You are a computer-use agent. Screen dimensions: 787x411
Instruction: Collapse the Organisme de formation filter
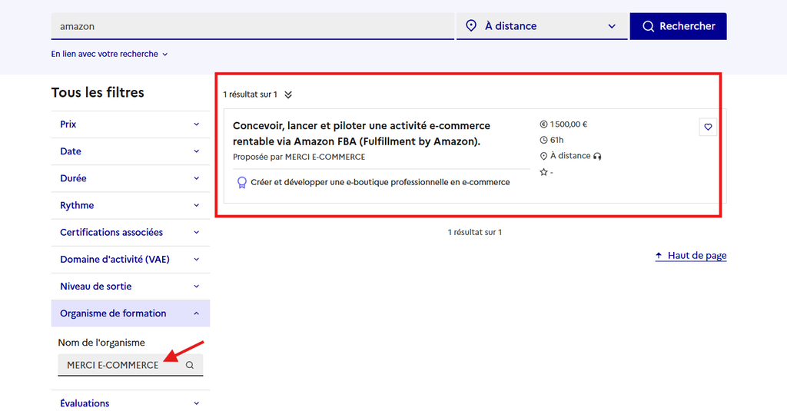(x=131, y=313)
